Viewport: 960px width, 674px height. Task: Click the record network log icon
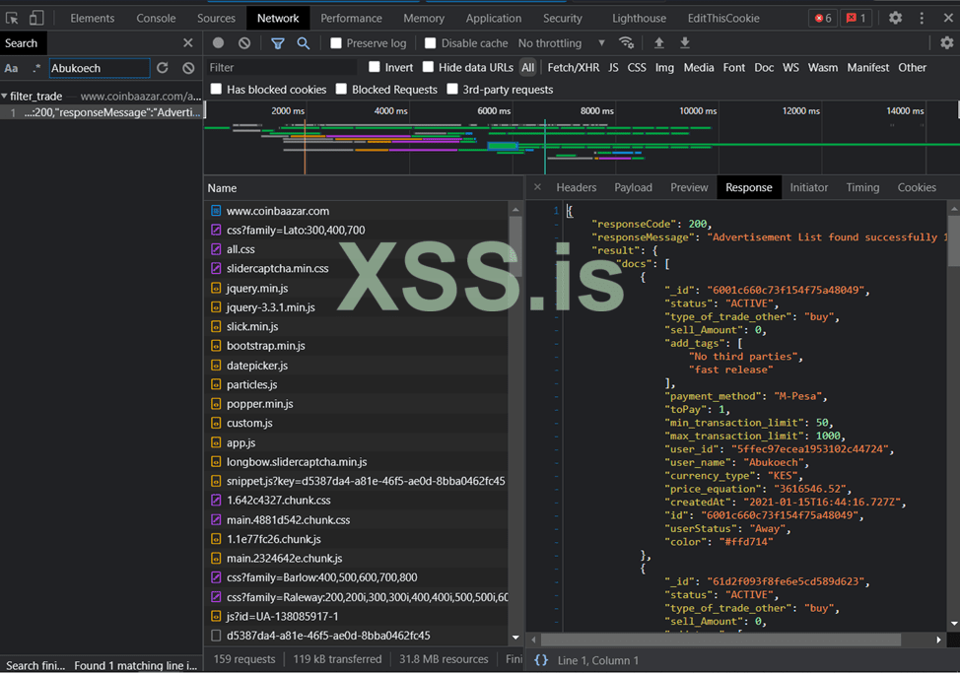click(x=218, y=43)
